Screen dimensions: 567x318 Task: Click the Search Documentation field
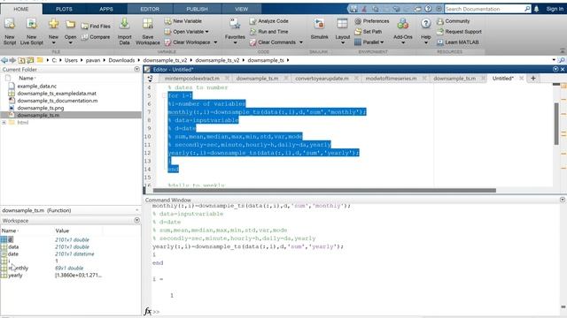click(484, 9)
